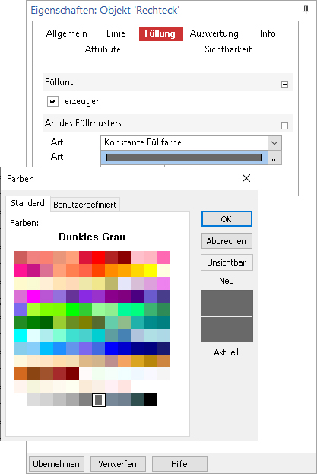Screen dimensions: 317x474
Task: Close the Farben dialog
Action: (246, 178)
